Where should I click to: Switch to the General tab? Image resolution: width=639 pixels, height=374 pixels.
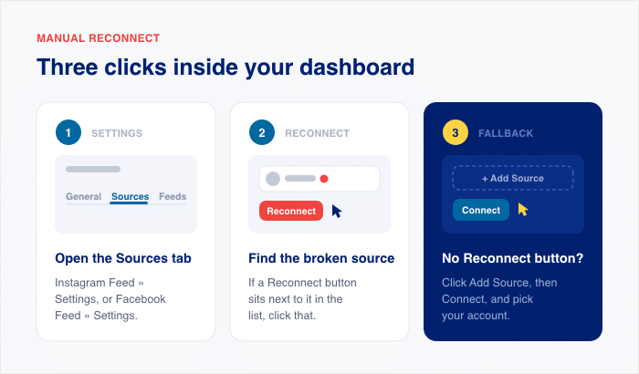pyautogui.click(x=84, y=196)
